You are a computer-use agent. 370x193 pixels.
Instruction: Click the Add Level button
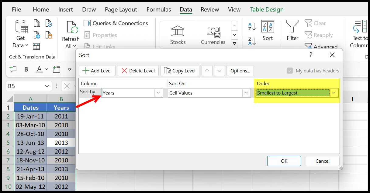coord(97,71)
